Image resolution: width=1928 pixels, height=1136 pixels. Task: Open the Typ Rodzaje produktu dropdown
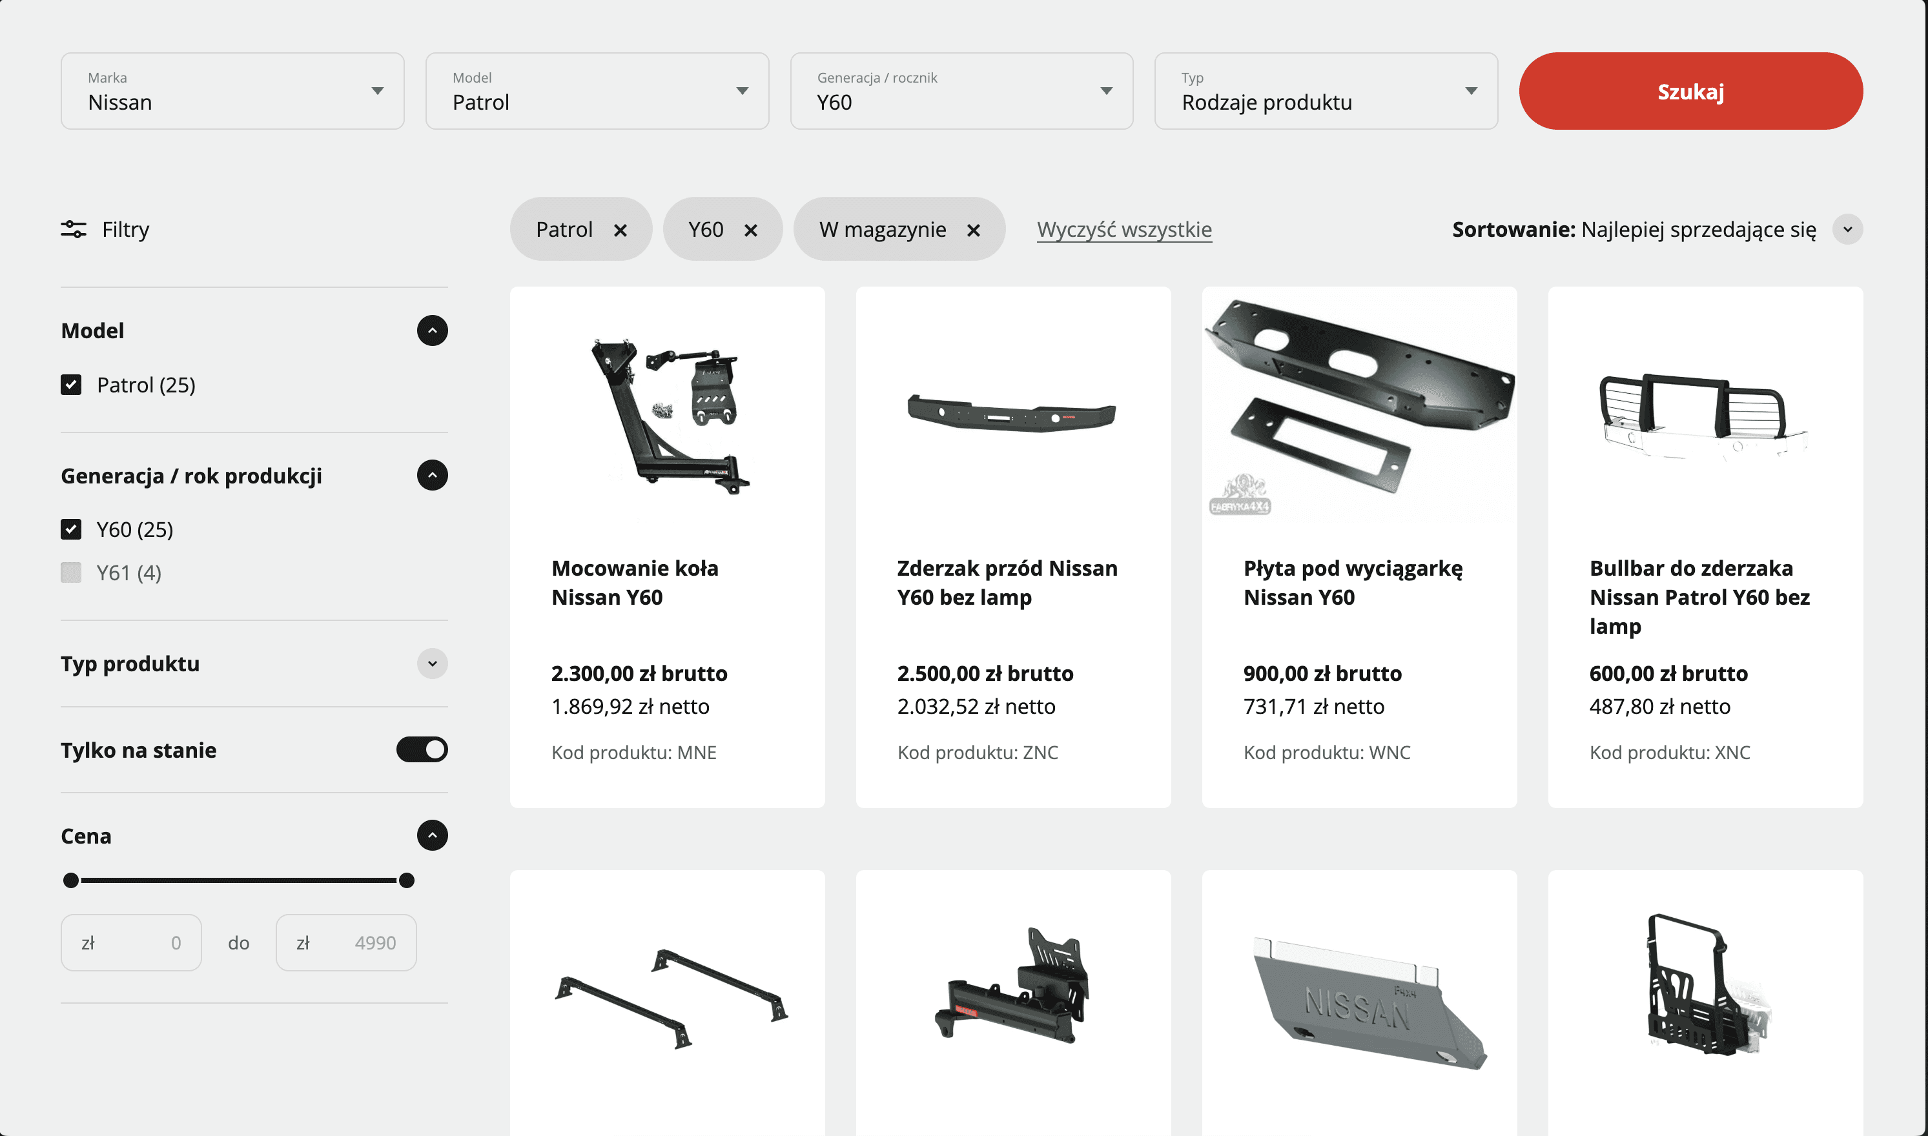coord(1326,91)
